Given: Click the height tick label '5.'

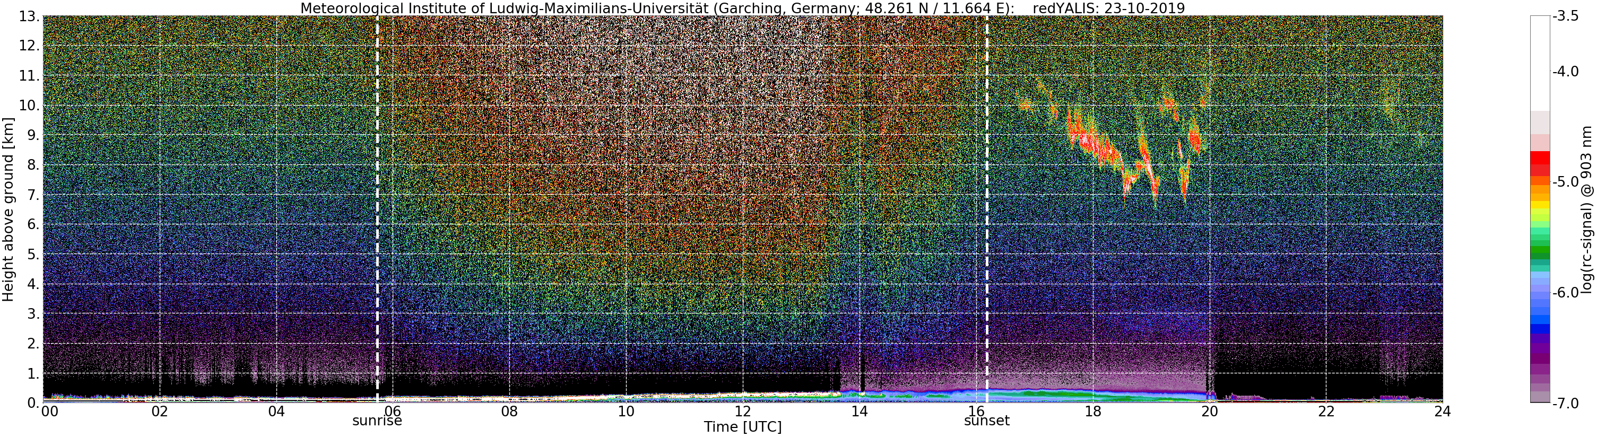Looking at the screenshot, I should pyautogui.click(x=32, y=254).
